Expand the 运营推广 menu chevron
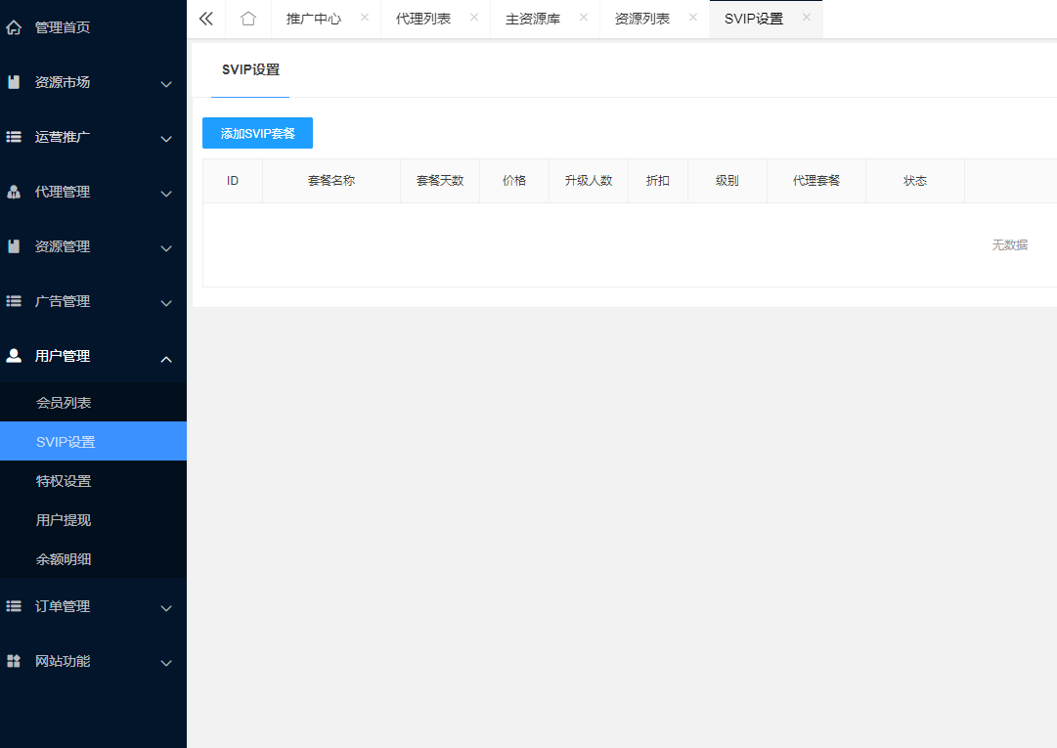The width and height of the screenshot is (1057, 748). (166, 139)
